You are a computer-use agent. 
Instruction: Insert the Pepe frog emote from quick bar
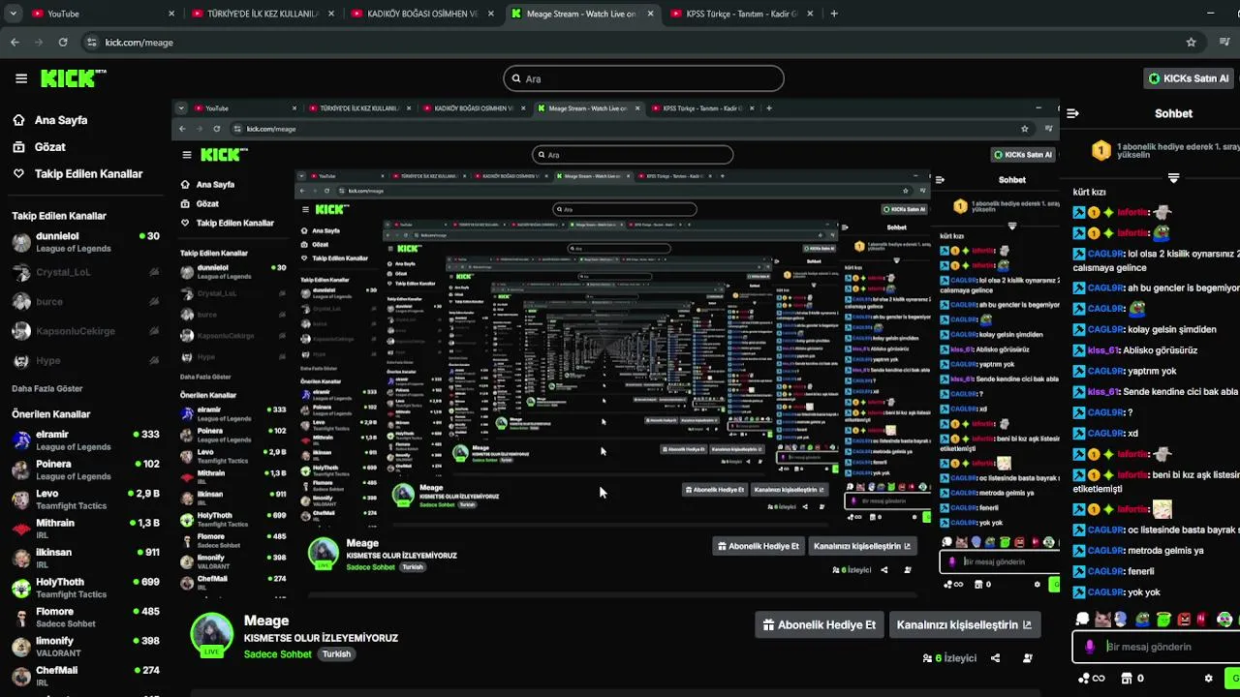coord(1142,620)
